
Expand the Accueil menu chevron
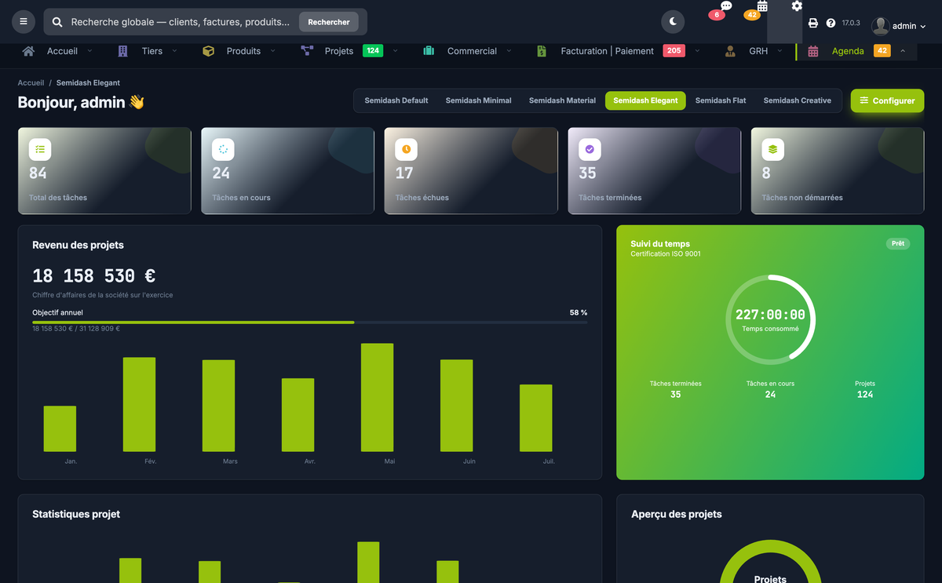(89, 51)
